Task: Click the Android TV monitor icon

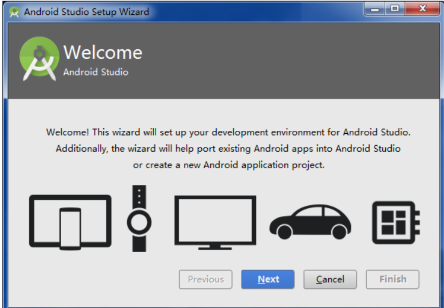Action: (x=215, y=222)
